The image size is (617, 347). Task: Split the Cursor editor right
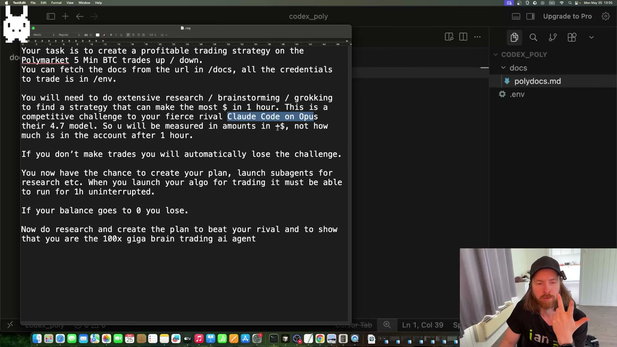(463, 37)
